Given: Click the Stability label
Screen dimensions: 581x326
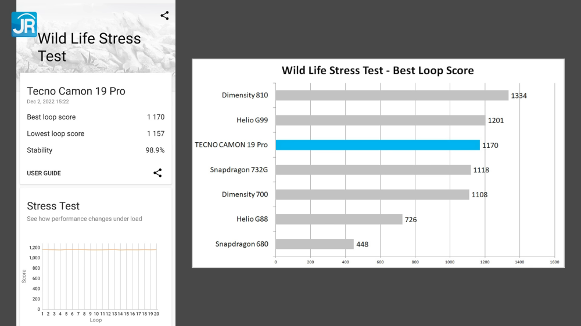Looking at the screenshot, I should pyautogui.click(x=40, y=150).
